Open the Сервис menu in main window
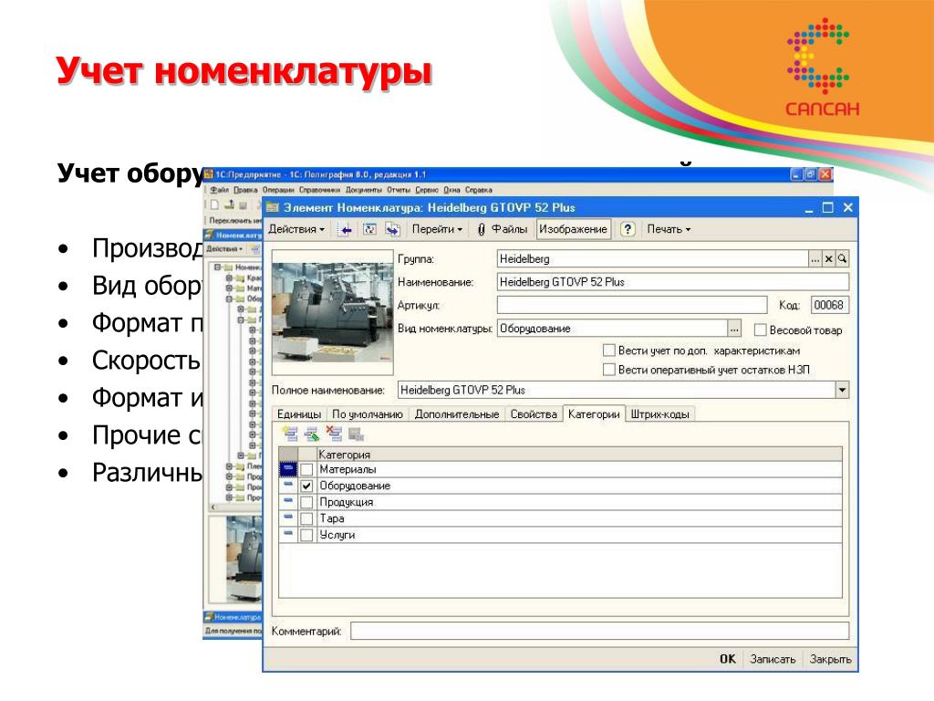The width and height of the screenshot is (934, 701). [427, 190]
